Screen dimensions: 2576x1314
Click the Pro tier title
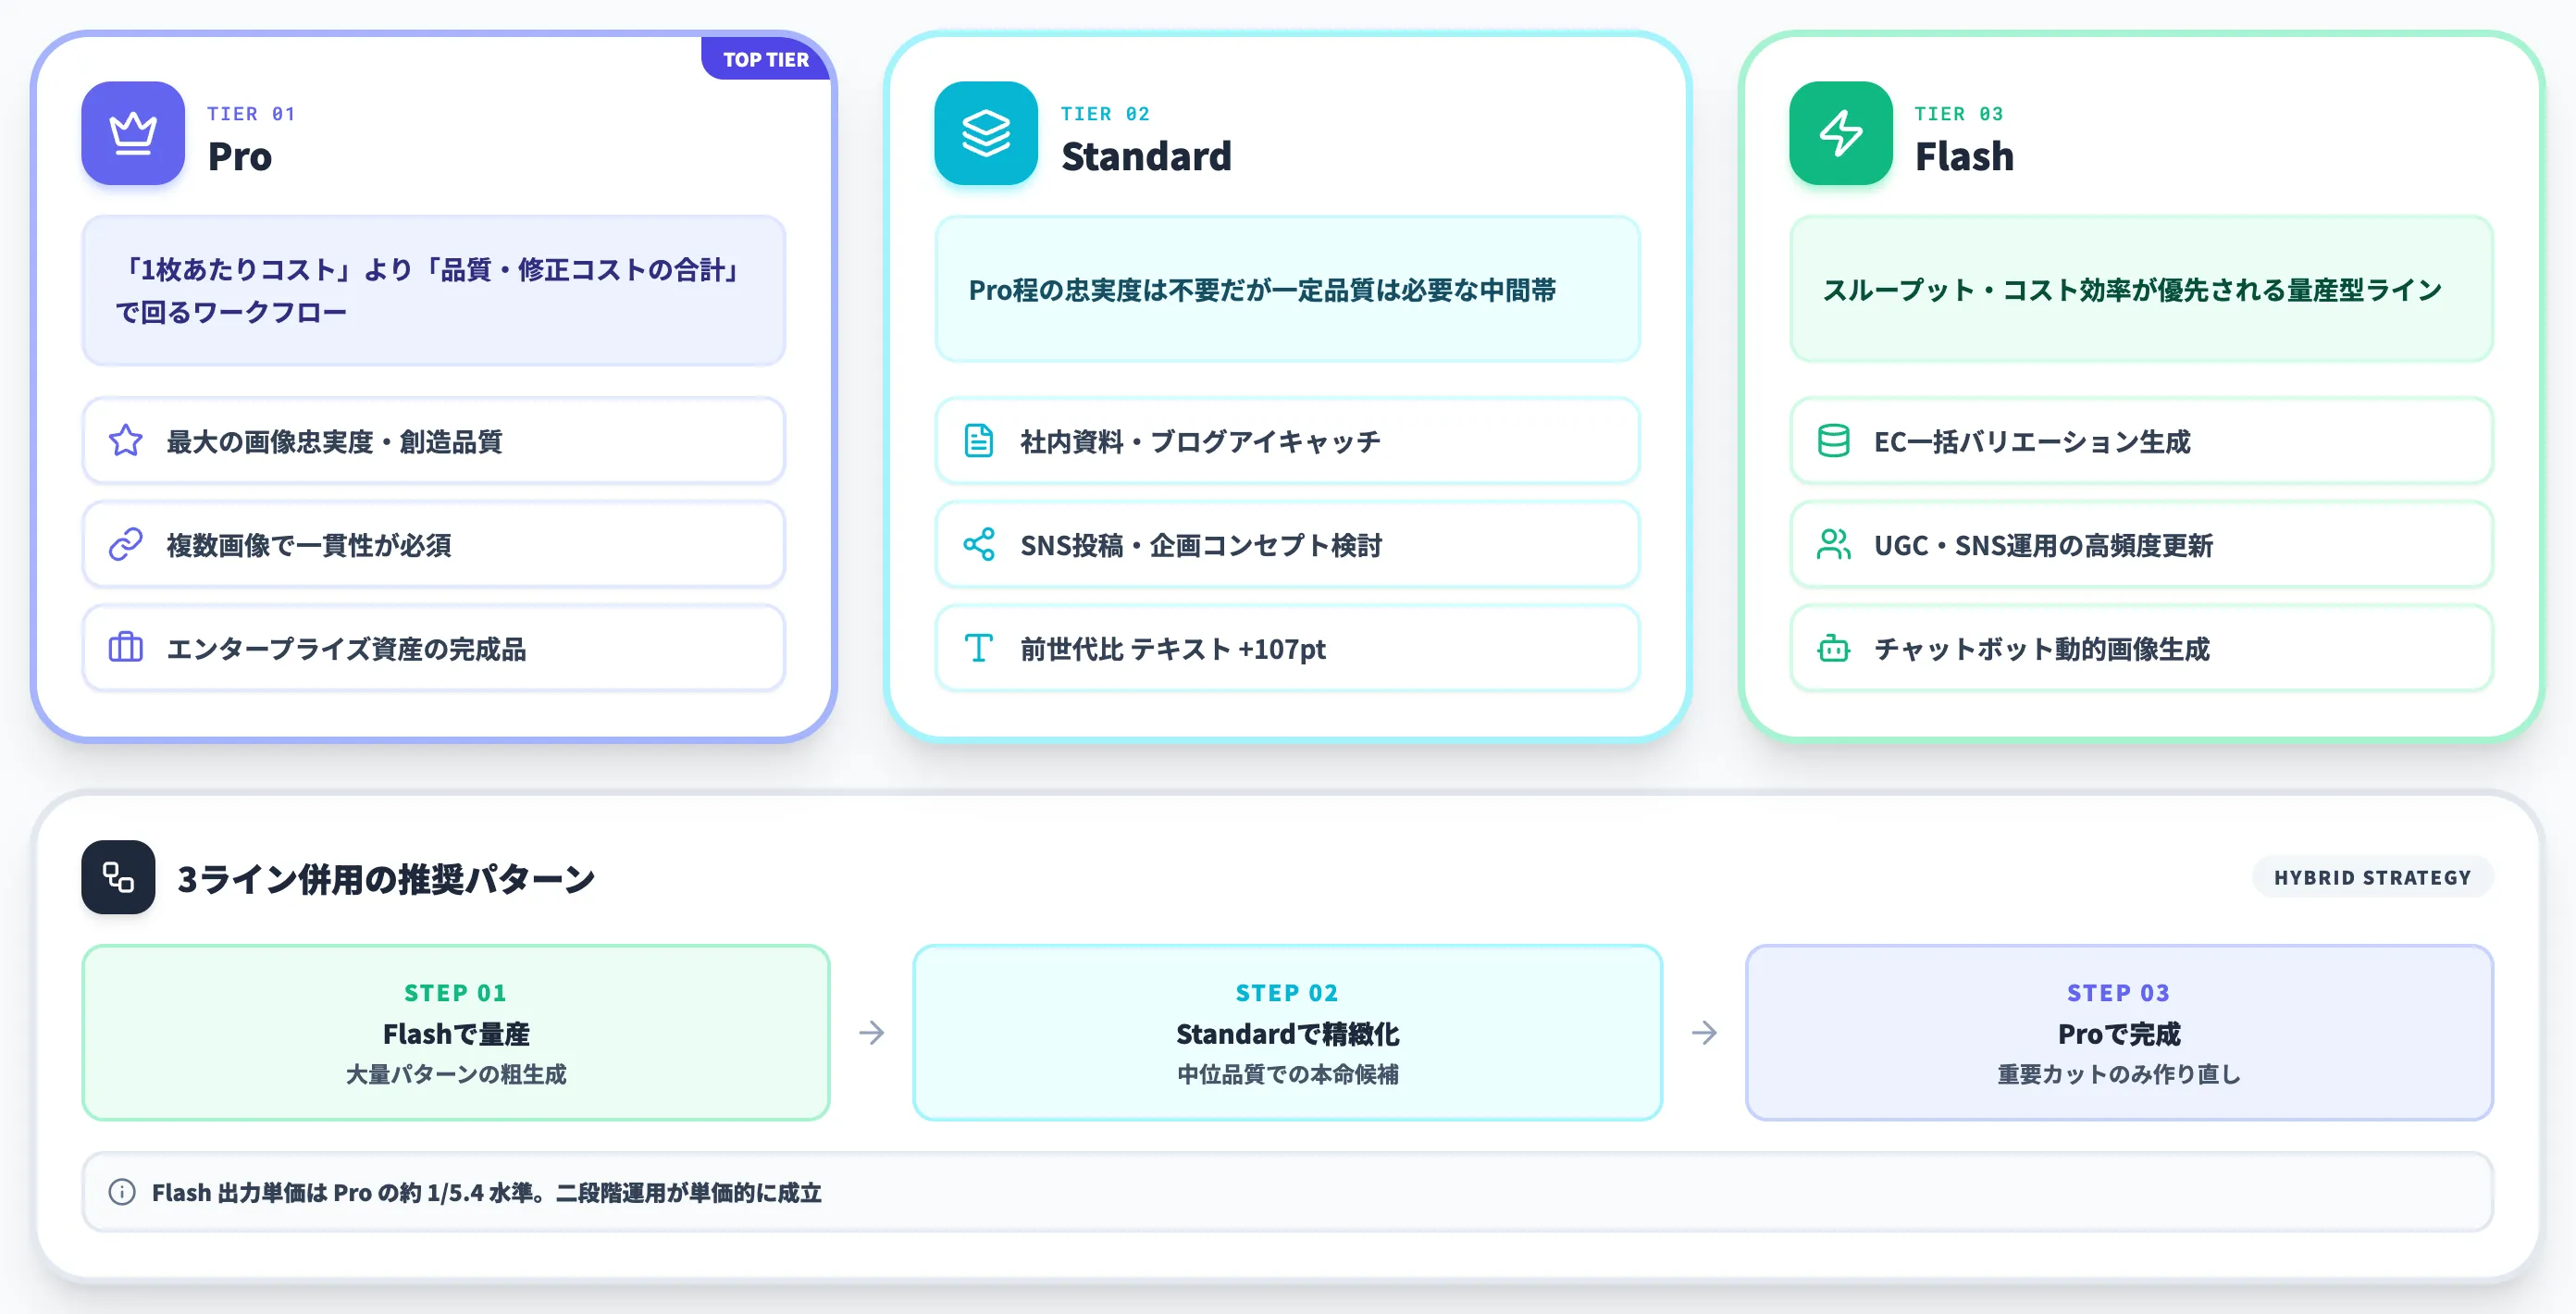[x=240, y=157]
